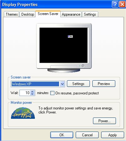
Task: Switch to the Themes tab
Action: (x=12, y=14)
